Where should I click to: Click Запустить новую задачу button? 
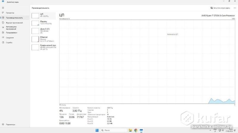[x=220, y=8]
